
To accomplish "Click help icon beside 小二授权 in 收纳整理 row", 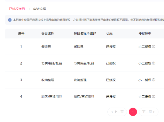I will pos(153,80).
